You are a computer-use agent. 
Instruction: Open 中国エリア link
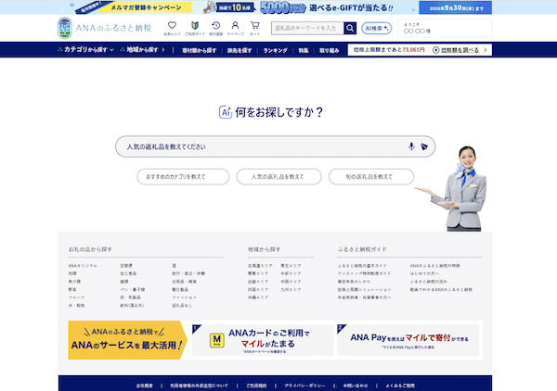[291, 282]
